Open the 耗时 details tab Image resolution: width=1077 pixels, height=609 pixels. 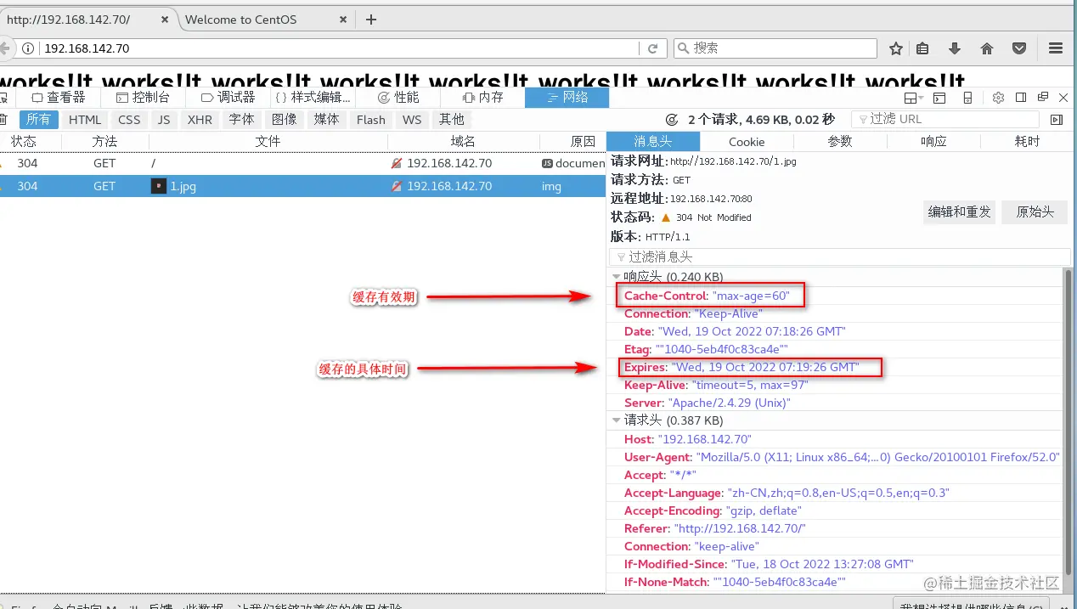click(x=1027, y=142)
